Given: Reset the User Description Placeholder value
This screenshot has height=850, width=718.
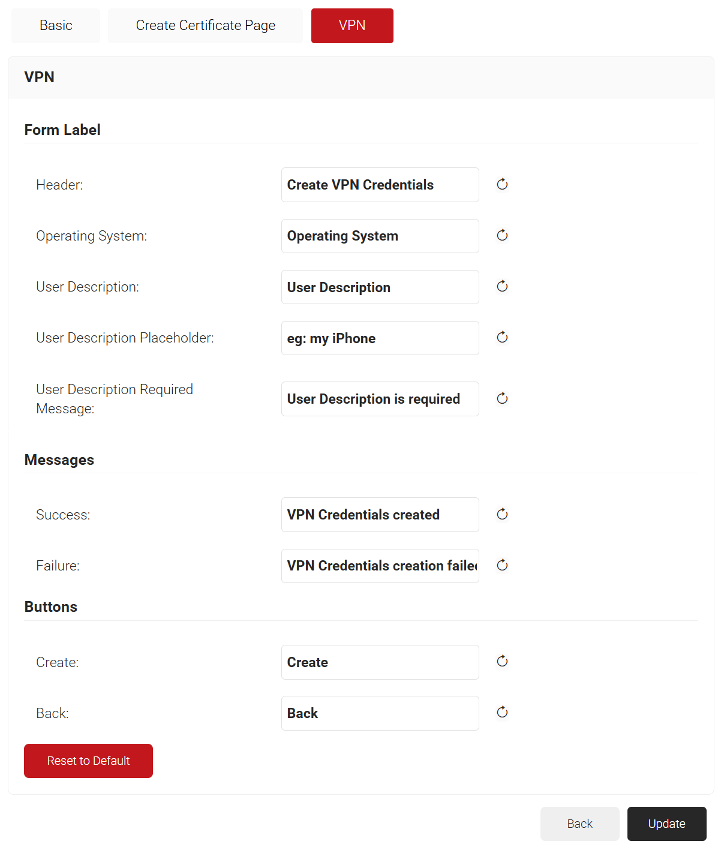Looking at the screenshot, I should 502,338.
